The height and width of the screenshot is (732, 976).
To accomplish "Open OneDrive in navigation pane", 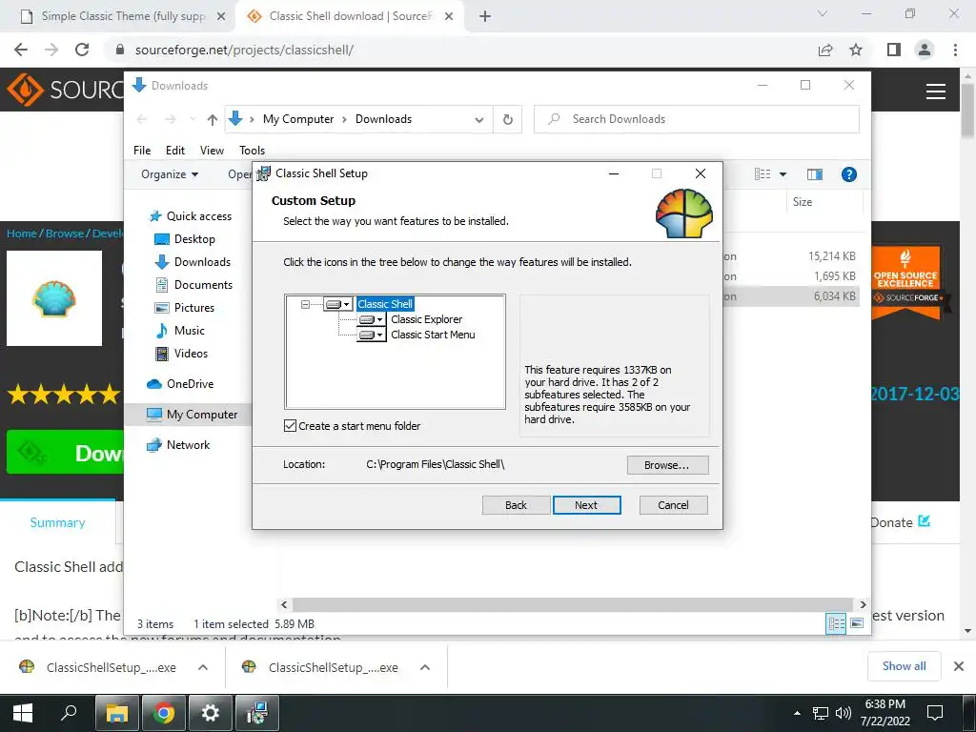I will tap(180, 384).
